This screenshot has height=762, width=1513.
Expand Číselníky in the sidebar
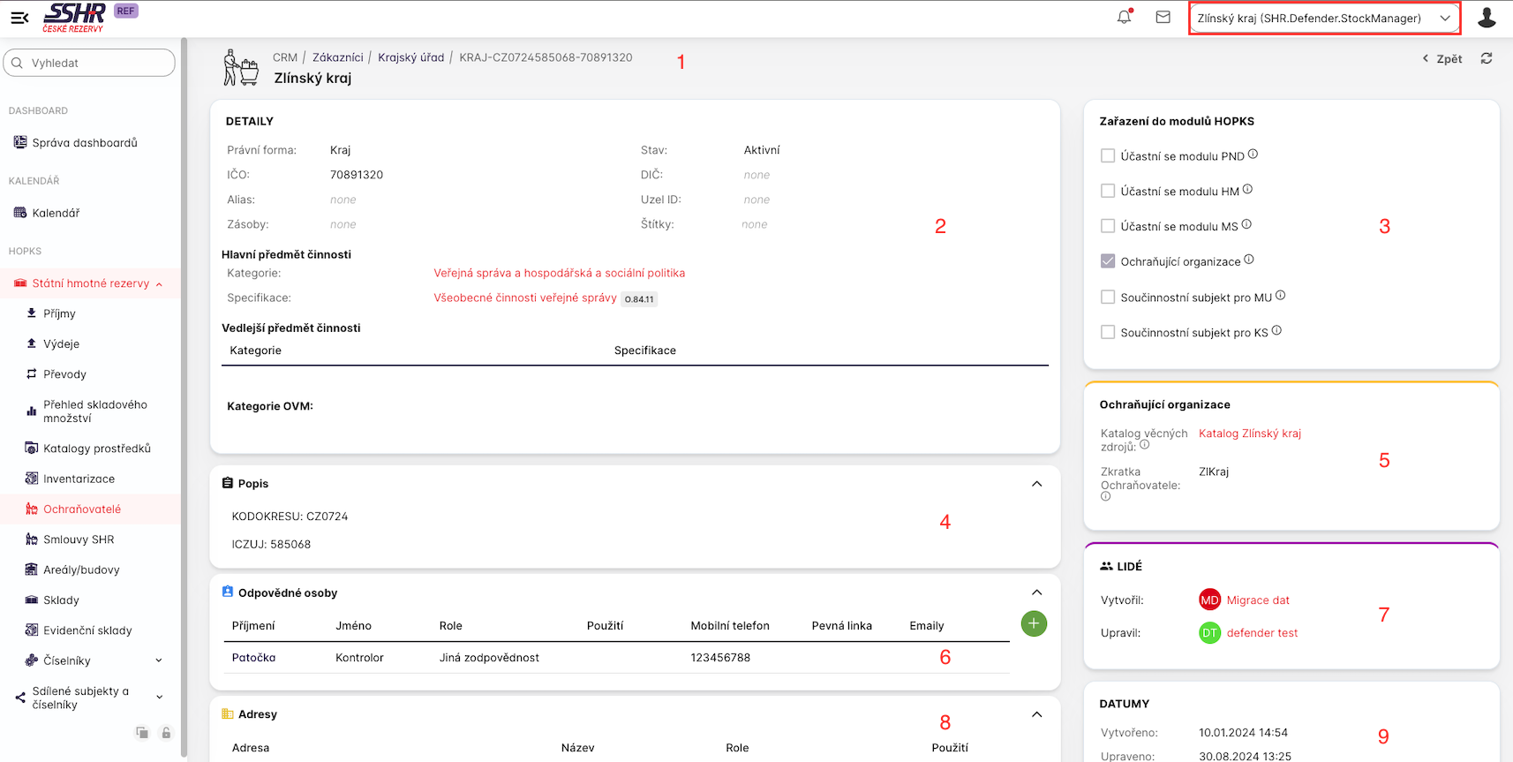point(159,660)
